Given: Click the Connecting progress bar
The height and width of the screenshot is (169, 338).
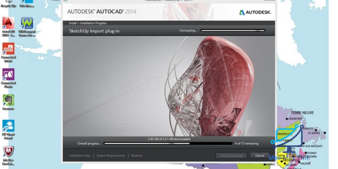Looking at the screenshot, I should (x=233, y=31).
